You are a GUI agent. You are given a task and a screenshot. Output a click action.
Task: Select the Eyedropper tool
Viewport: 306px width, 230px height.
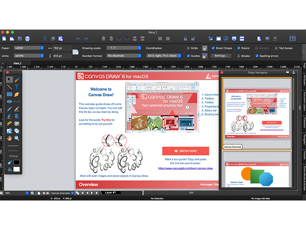point(9,109)
